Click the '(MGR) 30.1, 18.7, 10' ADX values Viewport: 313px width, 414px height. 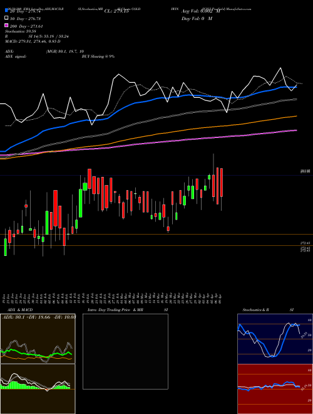[x=65, y=51]
